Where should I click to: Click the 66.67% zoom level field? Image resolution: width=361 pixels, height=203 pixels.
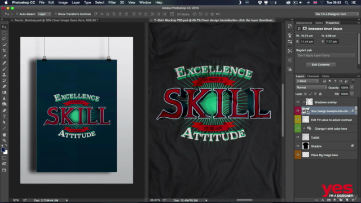[x=155, y=200]
